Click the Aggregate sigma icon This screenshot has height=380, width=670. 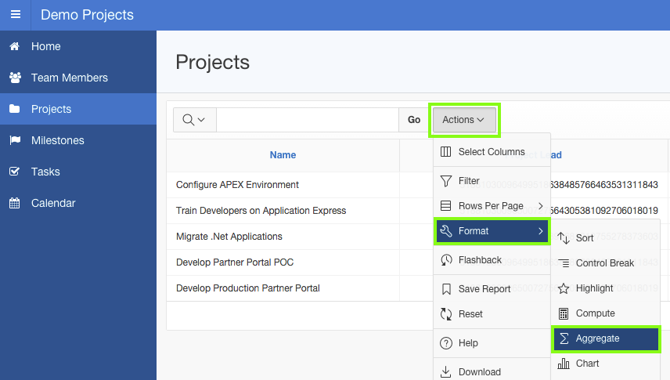pos(564,338)
